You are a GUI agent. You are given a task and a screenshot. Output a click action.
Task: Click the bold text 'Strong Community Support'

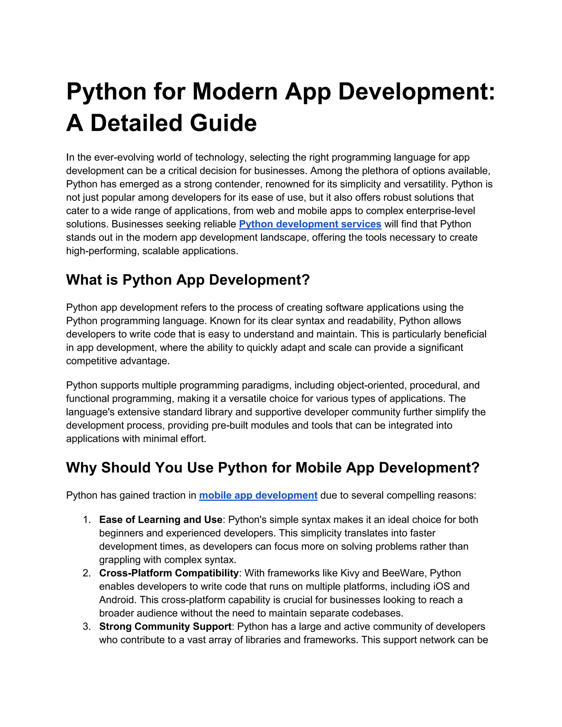tap(165, 627)
